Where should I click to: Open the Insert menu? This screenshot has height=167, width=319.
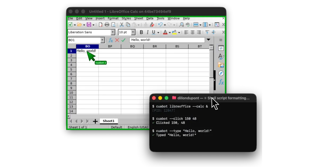pos(100,18)
